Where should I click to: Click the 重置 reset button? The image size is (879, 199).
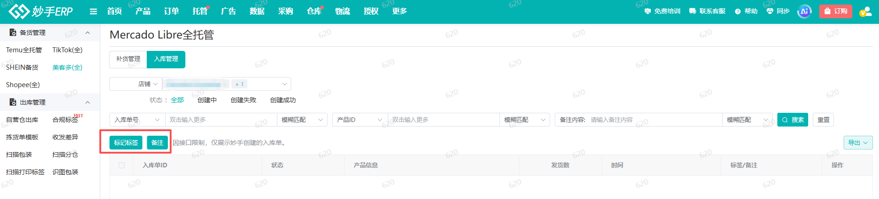823,120
